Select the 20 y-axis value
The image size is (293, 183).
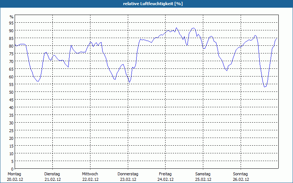(12, 138)
